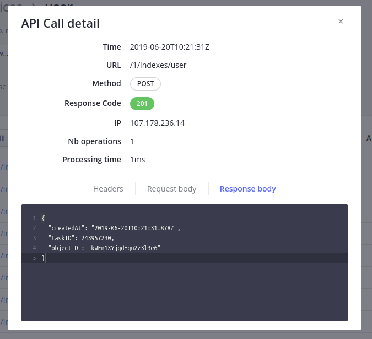Screen dimensions: 372x339
Task: Click the Response Code label
Action: click(x=93, y=103)
